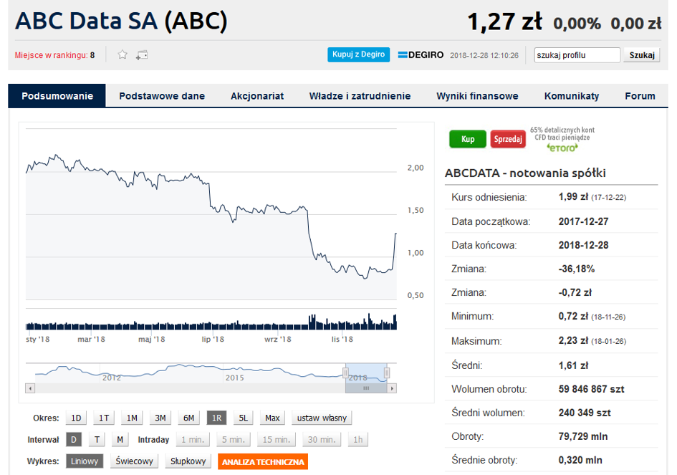Click the navigator scrollbar thumb
Image resolution: width=677 pixels, height=475 pixels.
point(366,388)
